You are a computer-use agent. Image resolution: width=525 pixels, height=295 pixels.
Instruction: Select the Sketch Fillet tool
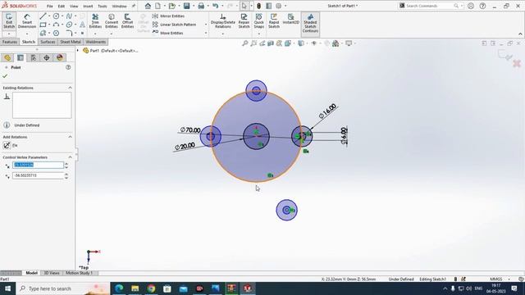pyautogui.click(x=69, y=33)
